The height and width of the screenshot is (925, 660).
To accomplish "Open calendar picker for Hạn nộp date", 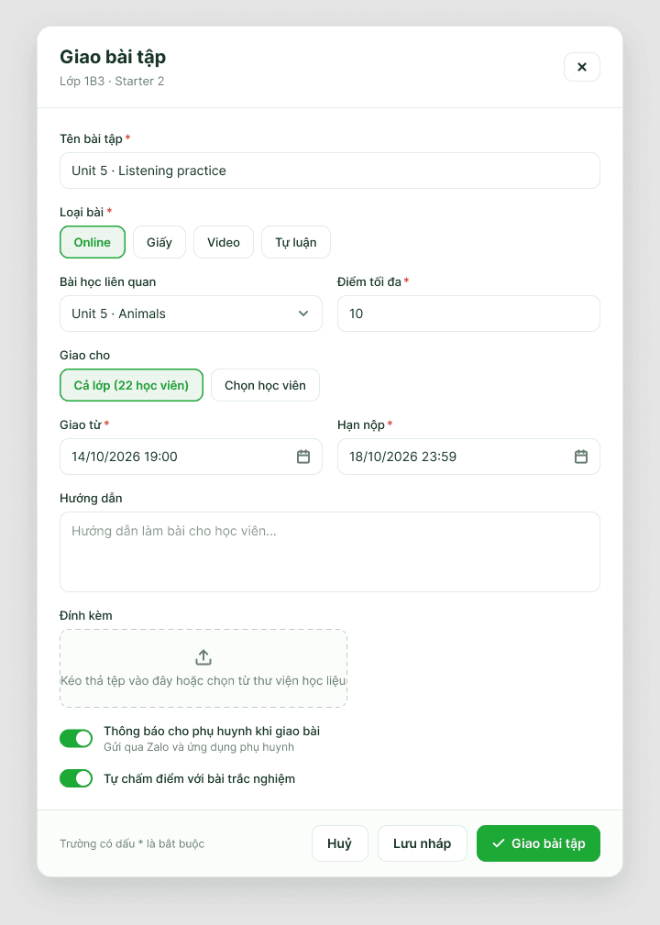I will pyautogui.click(x=581, y=457).
